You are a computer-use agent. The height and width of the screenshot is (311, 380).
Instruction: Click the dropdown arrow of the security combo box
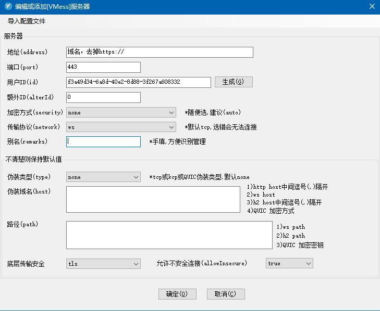tap(171, 112)
